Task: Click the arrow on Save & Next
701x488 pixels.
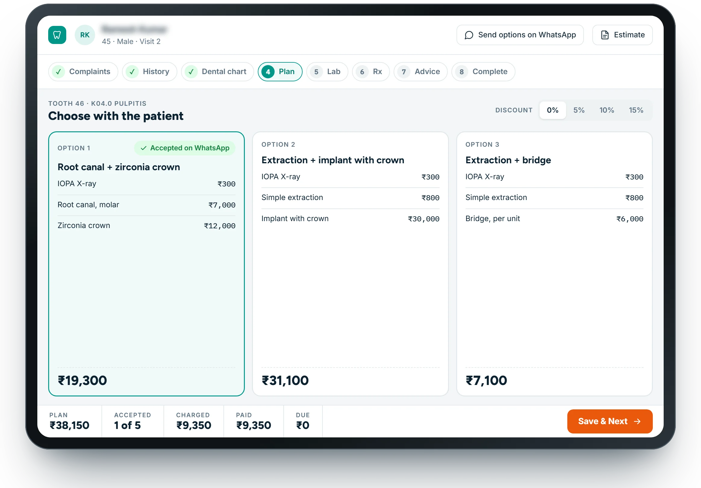Action: pos(637,421)
